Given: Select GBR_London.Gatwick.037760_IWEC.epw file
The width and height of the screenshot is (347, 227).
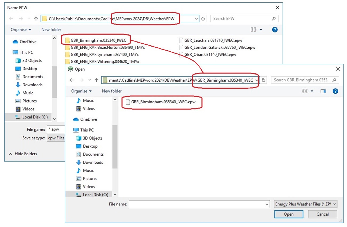Looking at the screenshot, I should (217, 47).
